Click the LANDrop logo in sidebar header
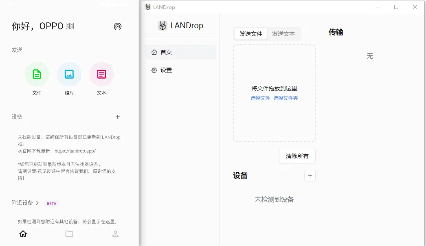The height and width of the screenshot is (246, 426). point(162,26)
